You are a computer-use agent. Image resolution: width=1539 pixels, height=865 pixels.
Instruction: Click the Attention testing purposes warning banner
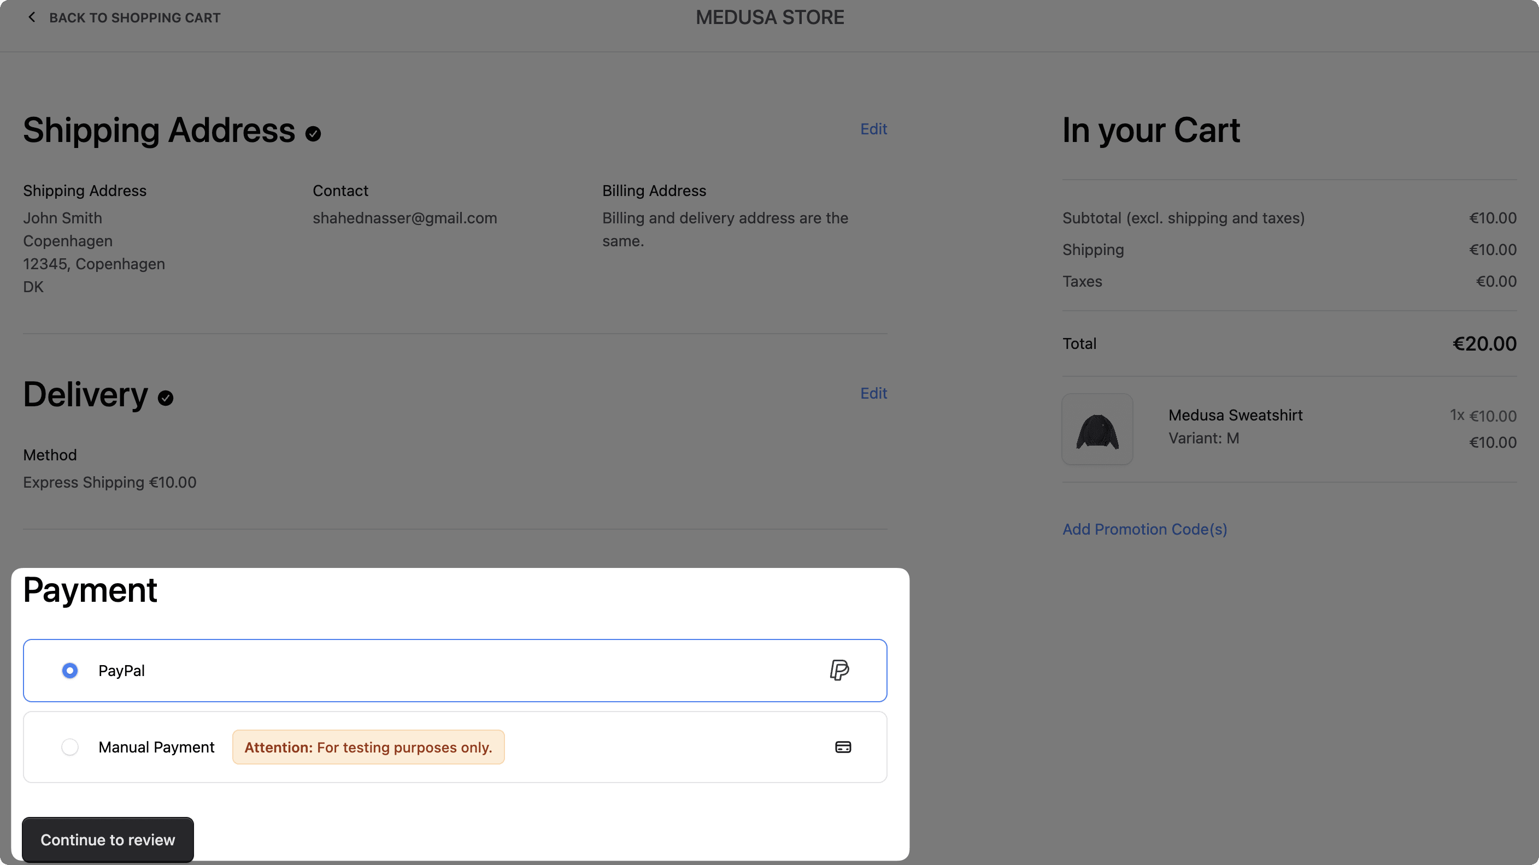[x=368, y=747]
